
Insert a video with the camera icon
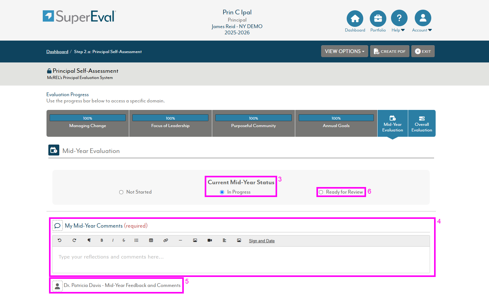[210, 240]
